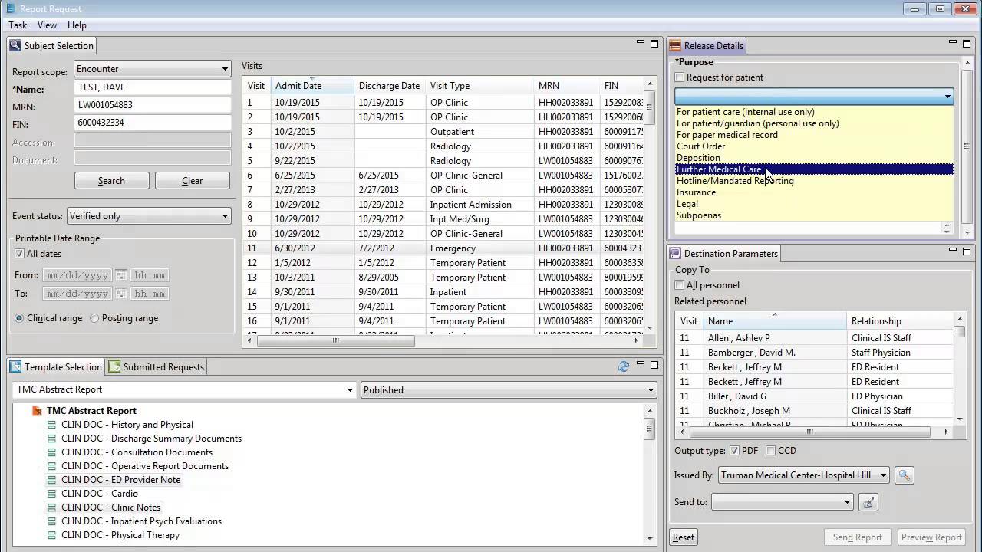
Task: Maximize the Template Selection panel
Action: (654, 366)
